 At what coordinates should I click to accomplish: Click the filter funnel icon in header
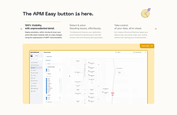coord(116,52)
